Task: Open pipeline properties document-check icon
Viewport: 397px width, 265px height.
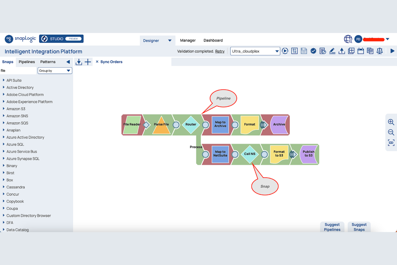Action: (x=323, y=51)
